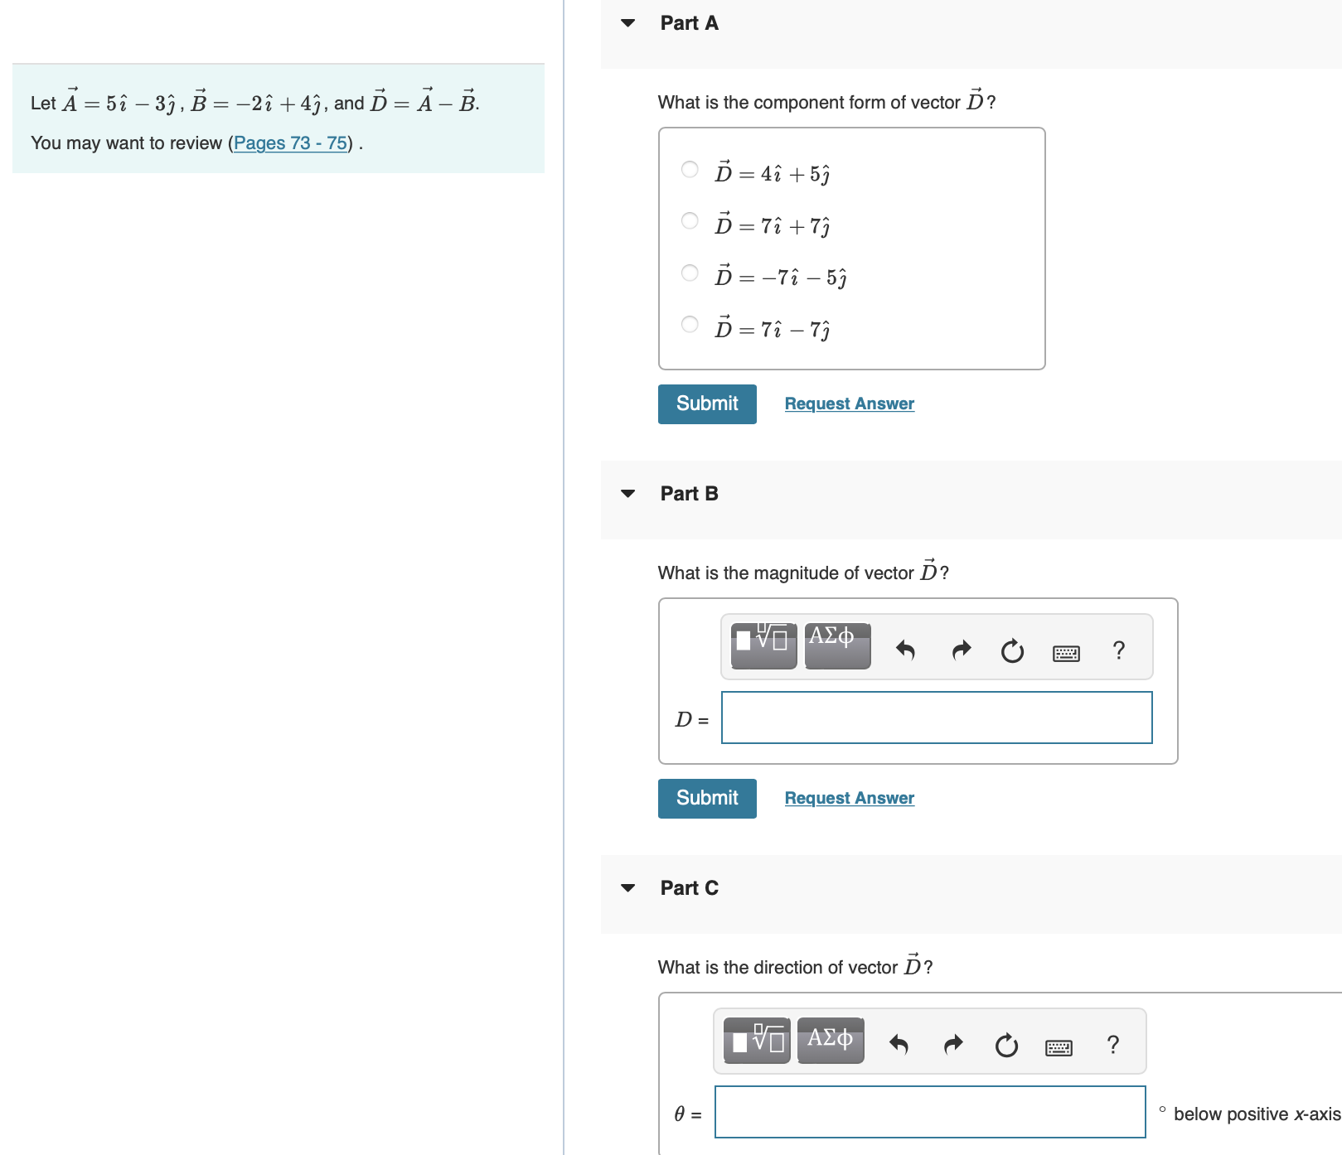This screenshot has height=1155, width=1342.
Task: Select the option D = 4i + 5j
Action: coord(688,170)
